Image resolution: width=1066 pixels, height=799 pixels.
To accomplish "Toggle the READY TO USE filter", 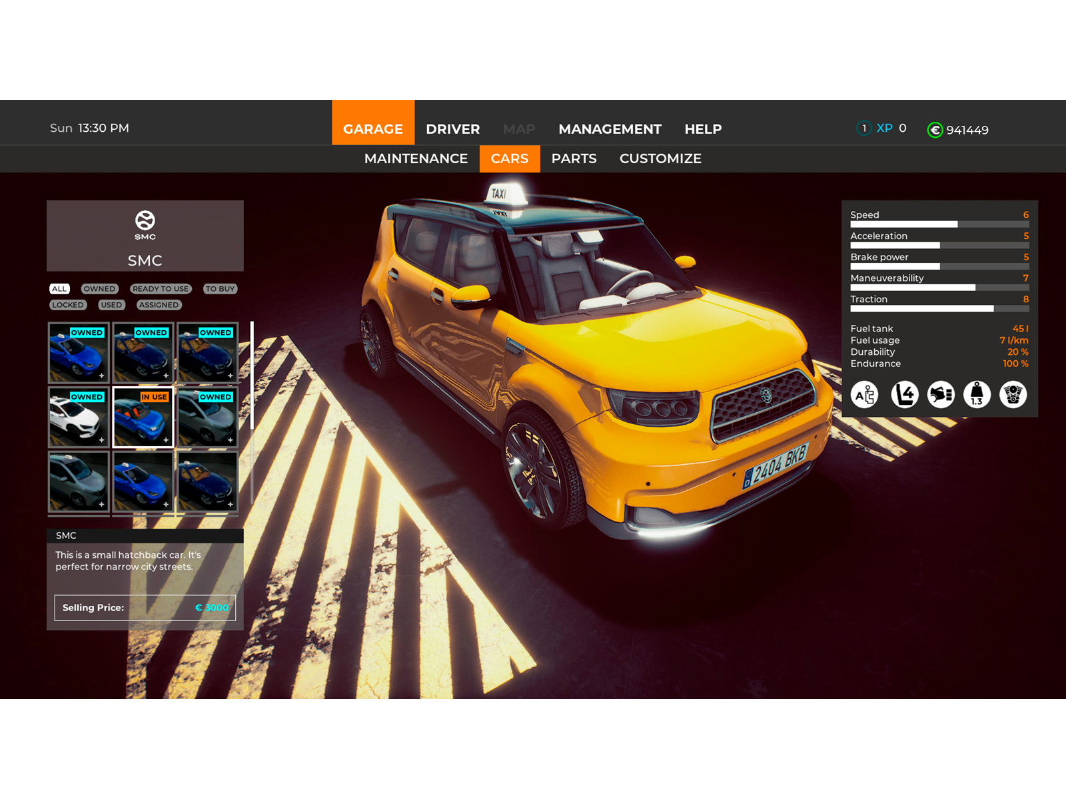I will [x=161, y=289].
